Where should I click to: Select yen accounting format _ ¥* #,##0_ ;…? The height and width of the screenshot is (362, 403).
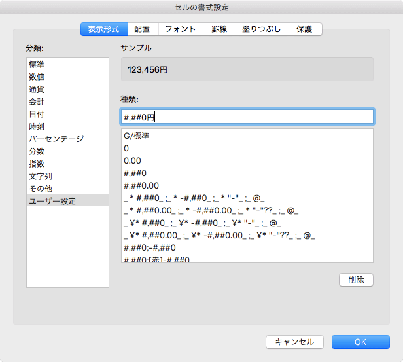(247, 223)
